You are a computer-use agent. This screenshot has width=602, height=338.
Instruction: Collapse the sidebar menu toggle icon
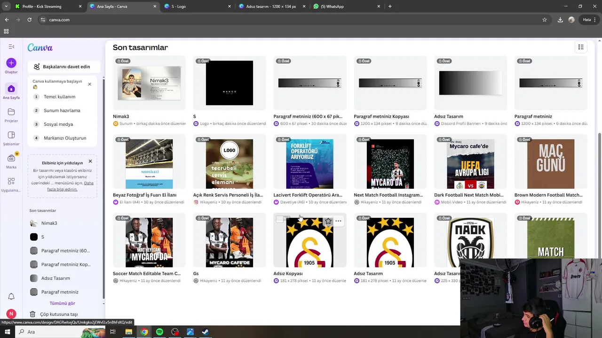(x=11, y=46)
